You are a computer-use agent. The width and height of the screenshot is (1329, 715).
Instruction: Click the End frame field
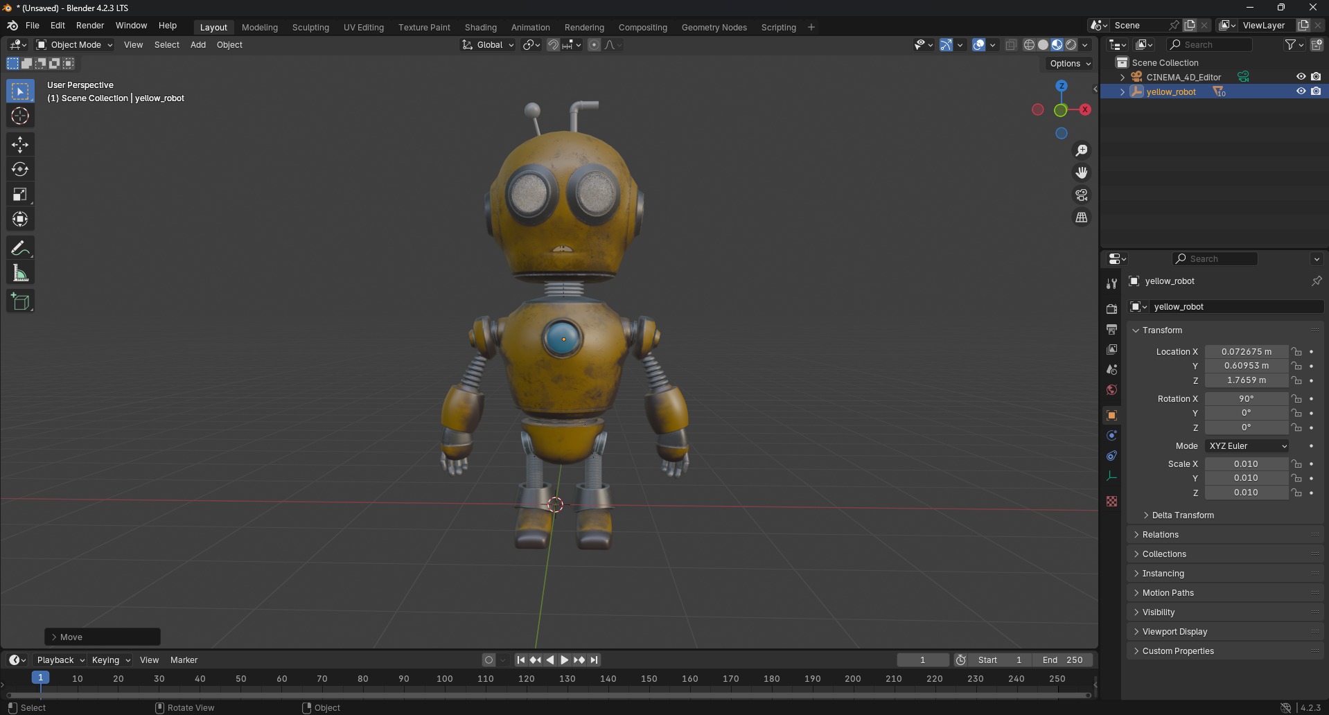click(1062, 660)
